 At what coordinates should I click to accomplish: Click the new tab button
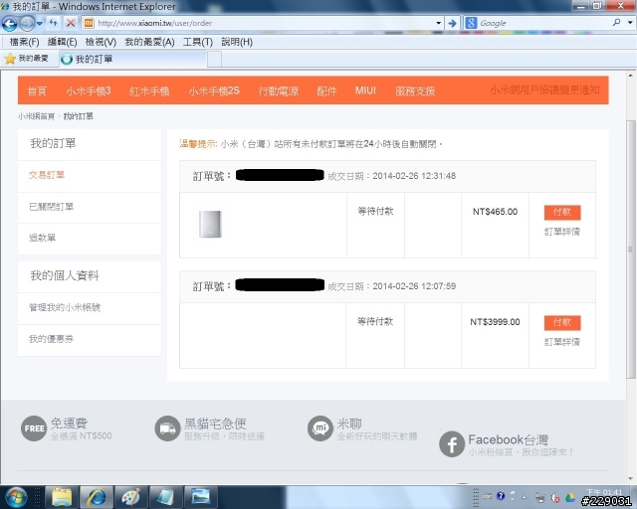(x=215, y=60)
